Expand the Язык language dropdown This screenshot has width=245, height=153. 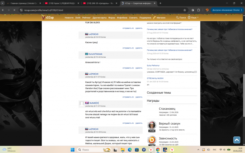[x=193, y=18]
